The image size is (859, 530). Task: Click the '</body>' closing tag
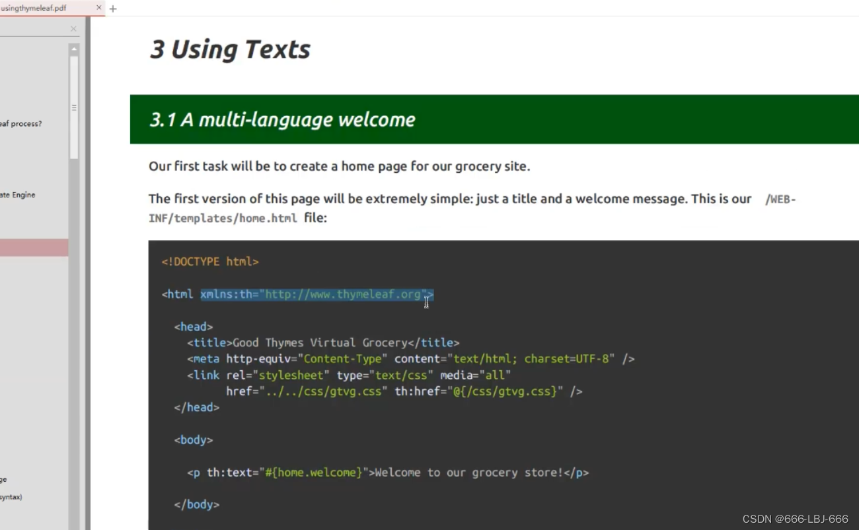click(x=197, y=505)
